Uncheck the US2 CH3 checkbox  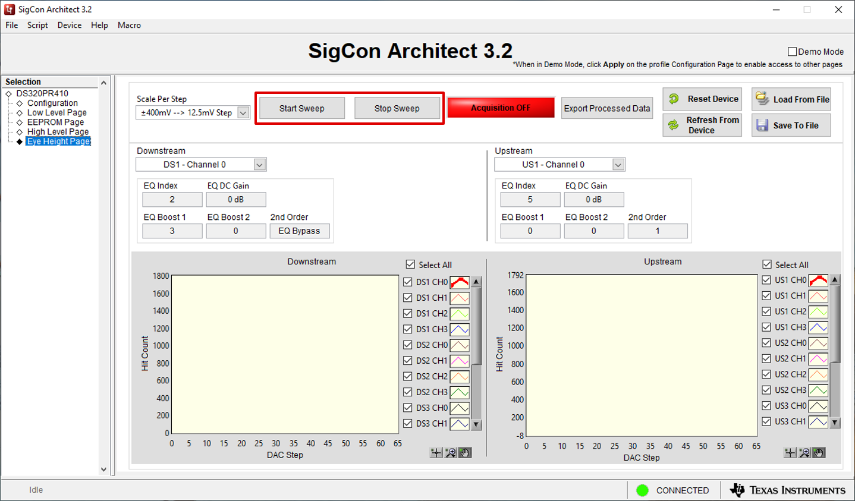tap(766, 390)
